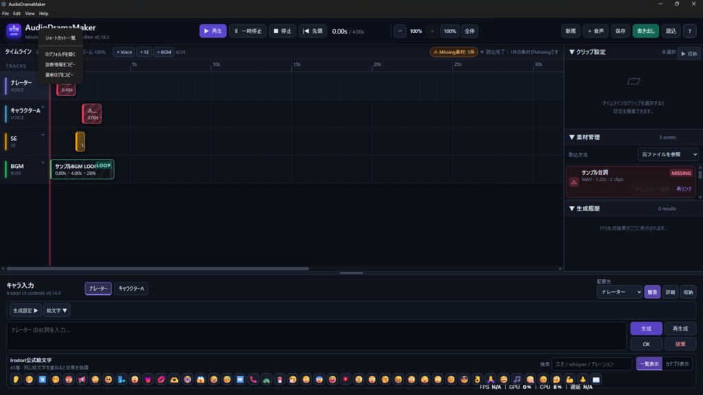Click the AudioDramaMaker logo icon
The width and height of the screenshot is (703, 395).
pyautogui.click(x=14, y=31)
